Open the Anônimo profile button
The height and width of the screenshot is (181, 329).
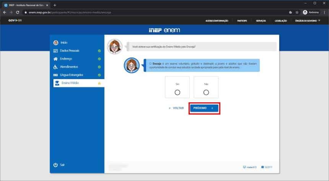tap(311, 12)
